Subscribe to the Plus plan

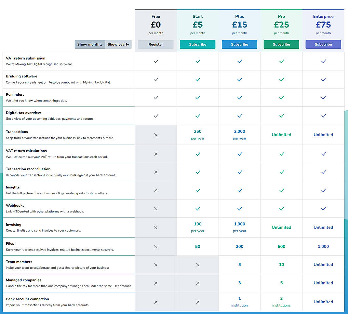pos(239,44)
